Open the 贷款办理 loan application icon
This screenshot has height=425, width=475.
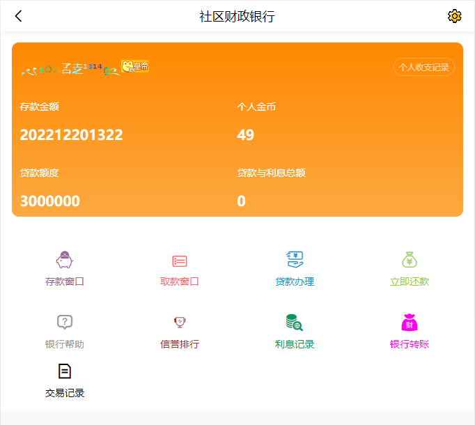295,261
